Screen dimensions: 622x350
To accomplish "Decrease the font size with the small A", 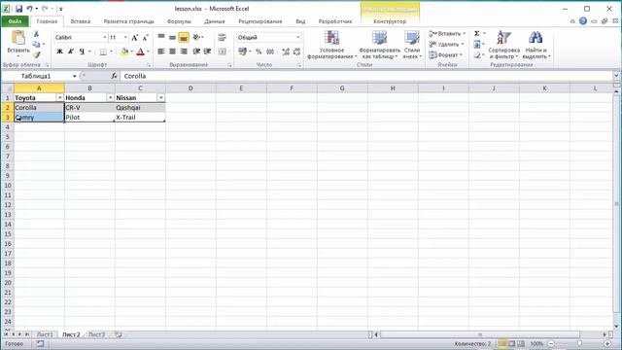I will (x=145, y=37).
